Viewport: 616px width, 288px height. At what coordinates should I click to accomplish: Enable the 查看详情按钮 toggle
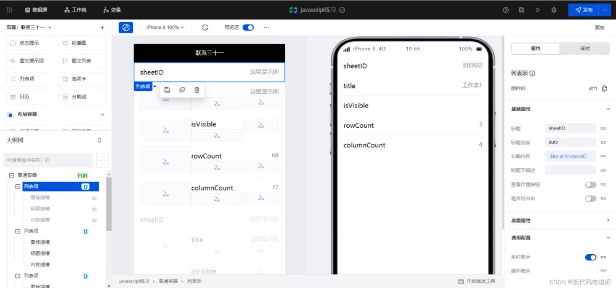[591, 185]
